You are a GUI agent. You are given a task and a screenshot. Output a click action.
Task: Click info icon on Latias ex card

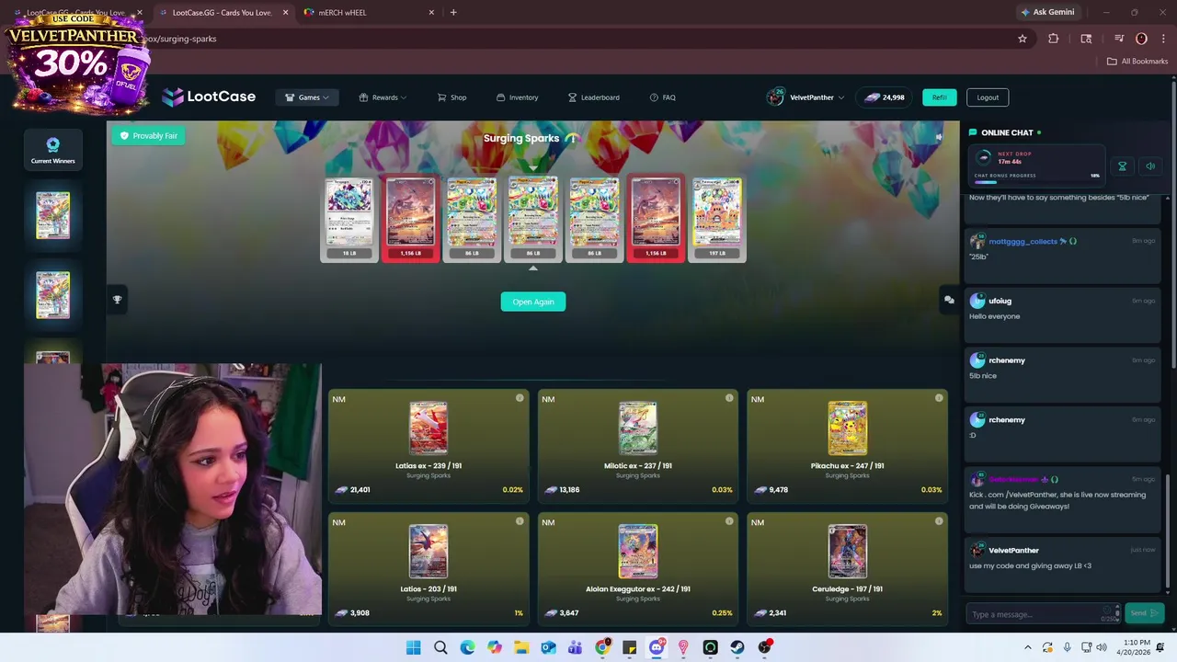click(x=520, y=398)
